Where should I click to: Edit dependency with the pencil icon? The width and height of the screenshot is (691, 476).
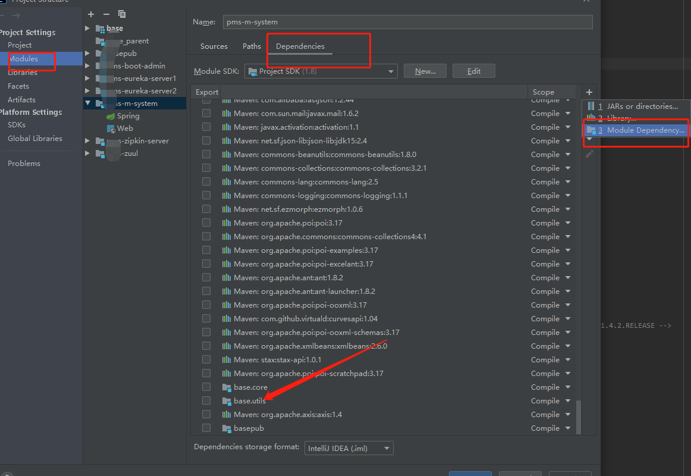click(x=589, y=154)
